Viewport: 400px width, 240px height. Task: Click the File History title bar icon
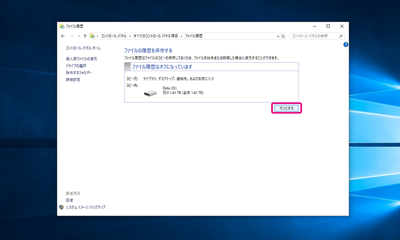point(62,26)
